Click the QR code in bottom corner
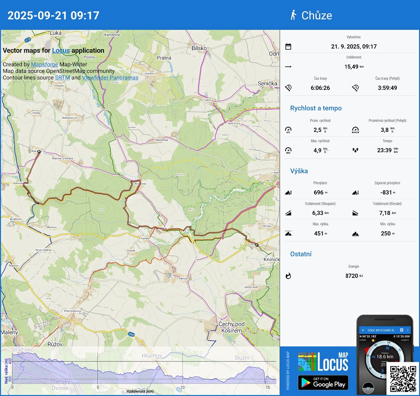This screenshot has height=396, width=420. [x=403, y=379]
